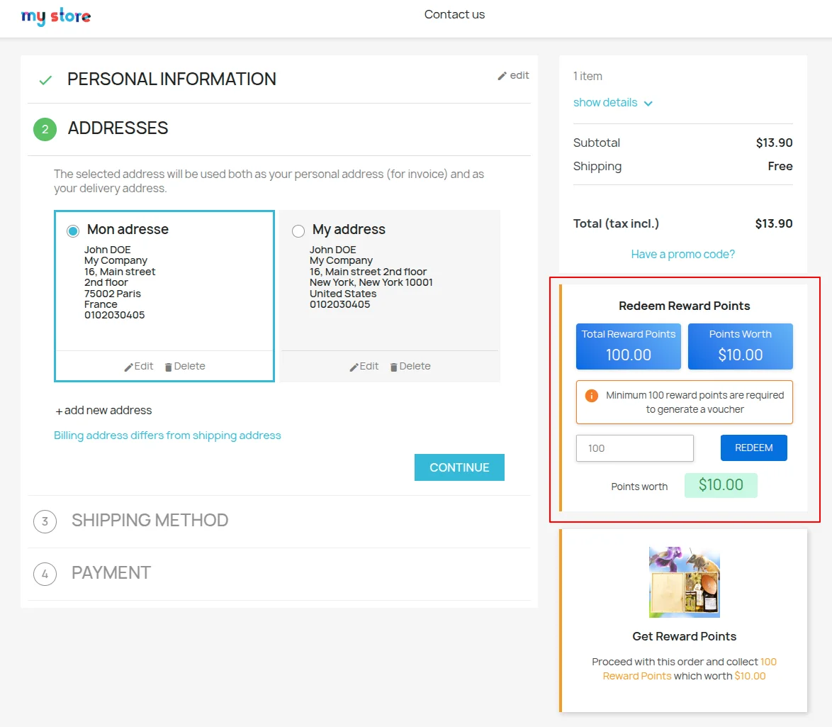Viewport: 832px width, 727px height.
Task: Click the reward points amount input field
Action: [x=634, y=448]
